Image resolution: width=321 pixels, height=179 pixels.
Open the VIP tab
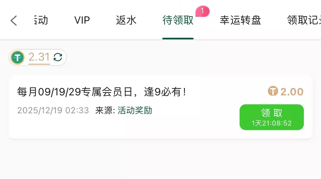(x=82, y=20)
